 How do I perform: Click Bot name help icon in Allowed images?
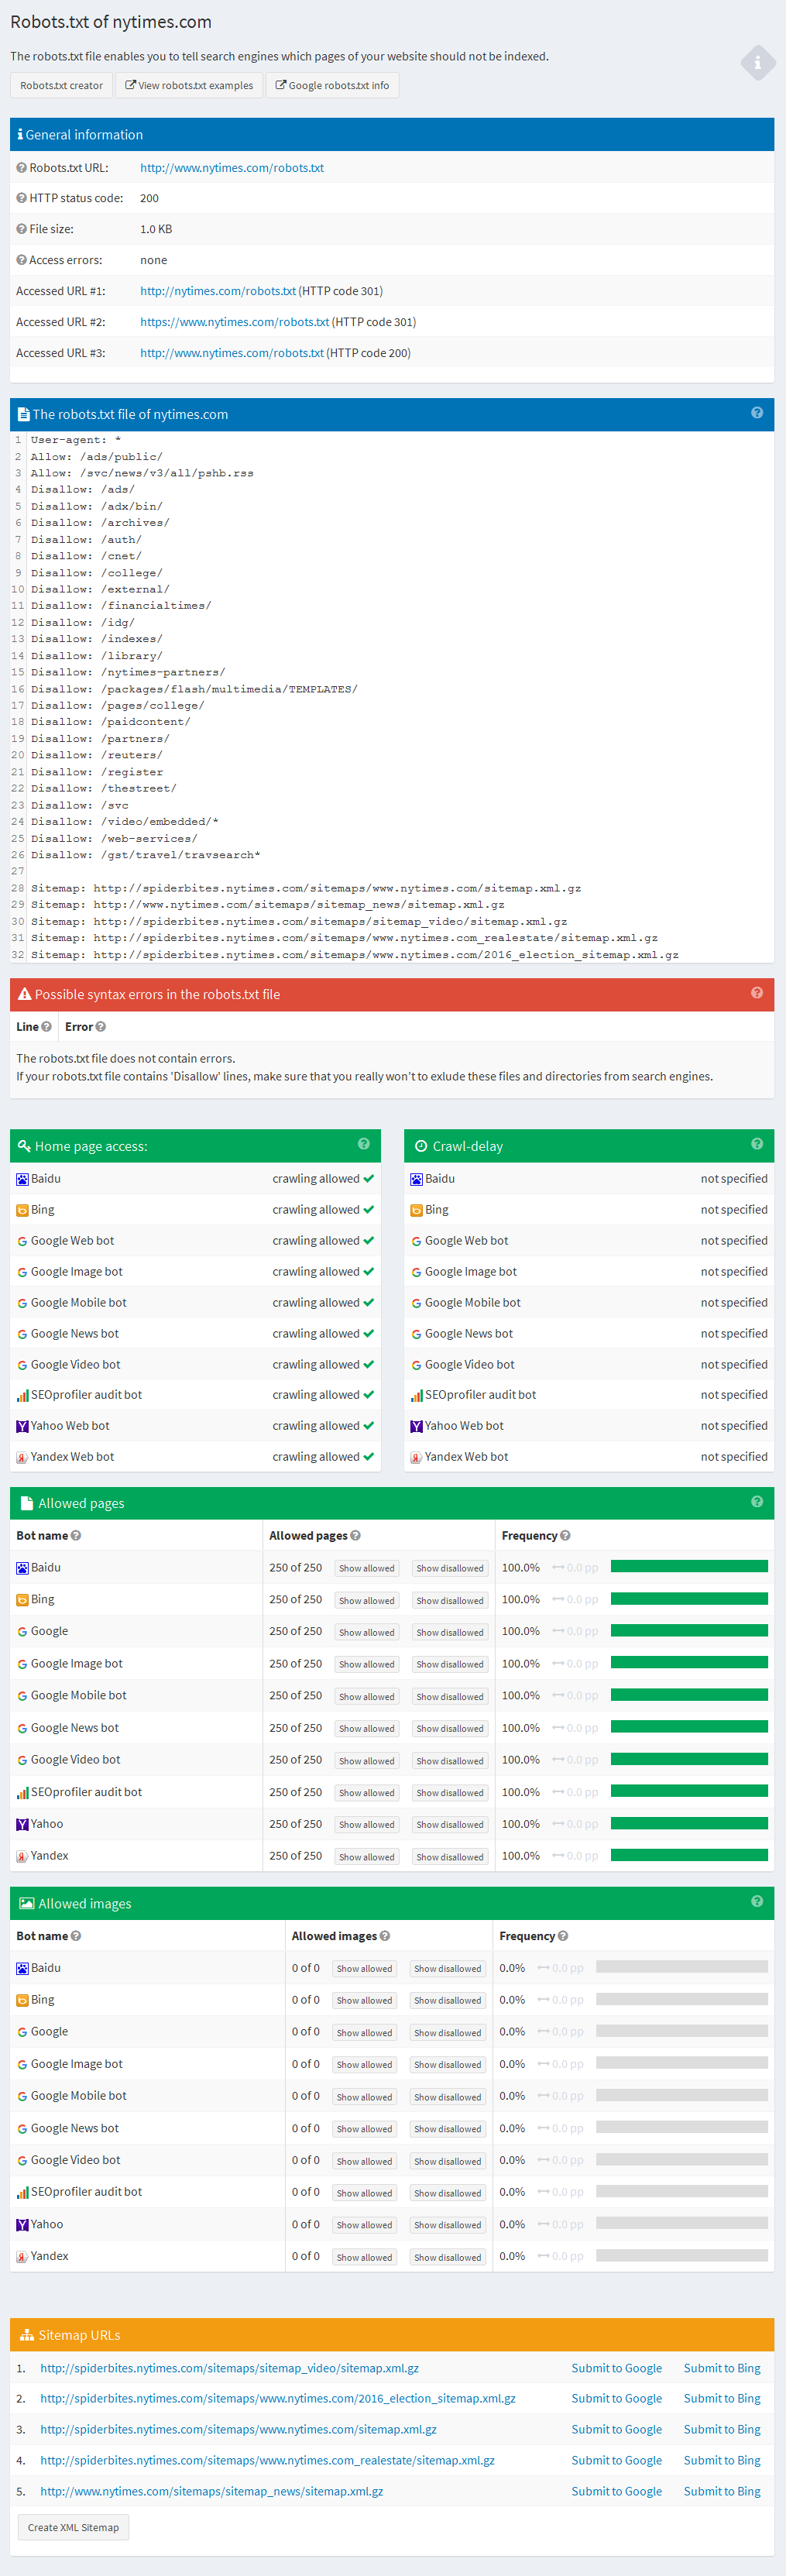click(x=76, y=1936)
